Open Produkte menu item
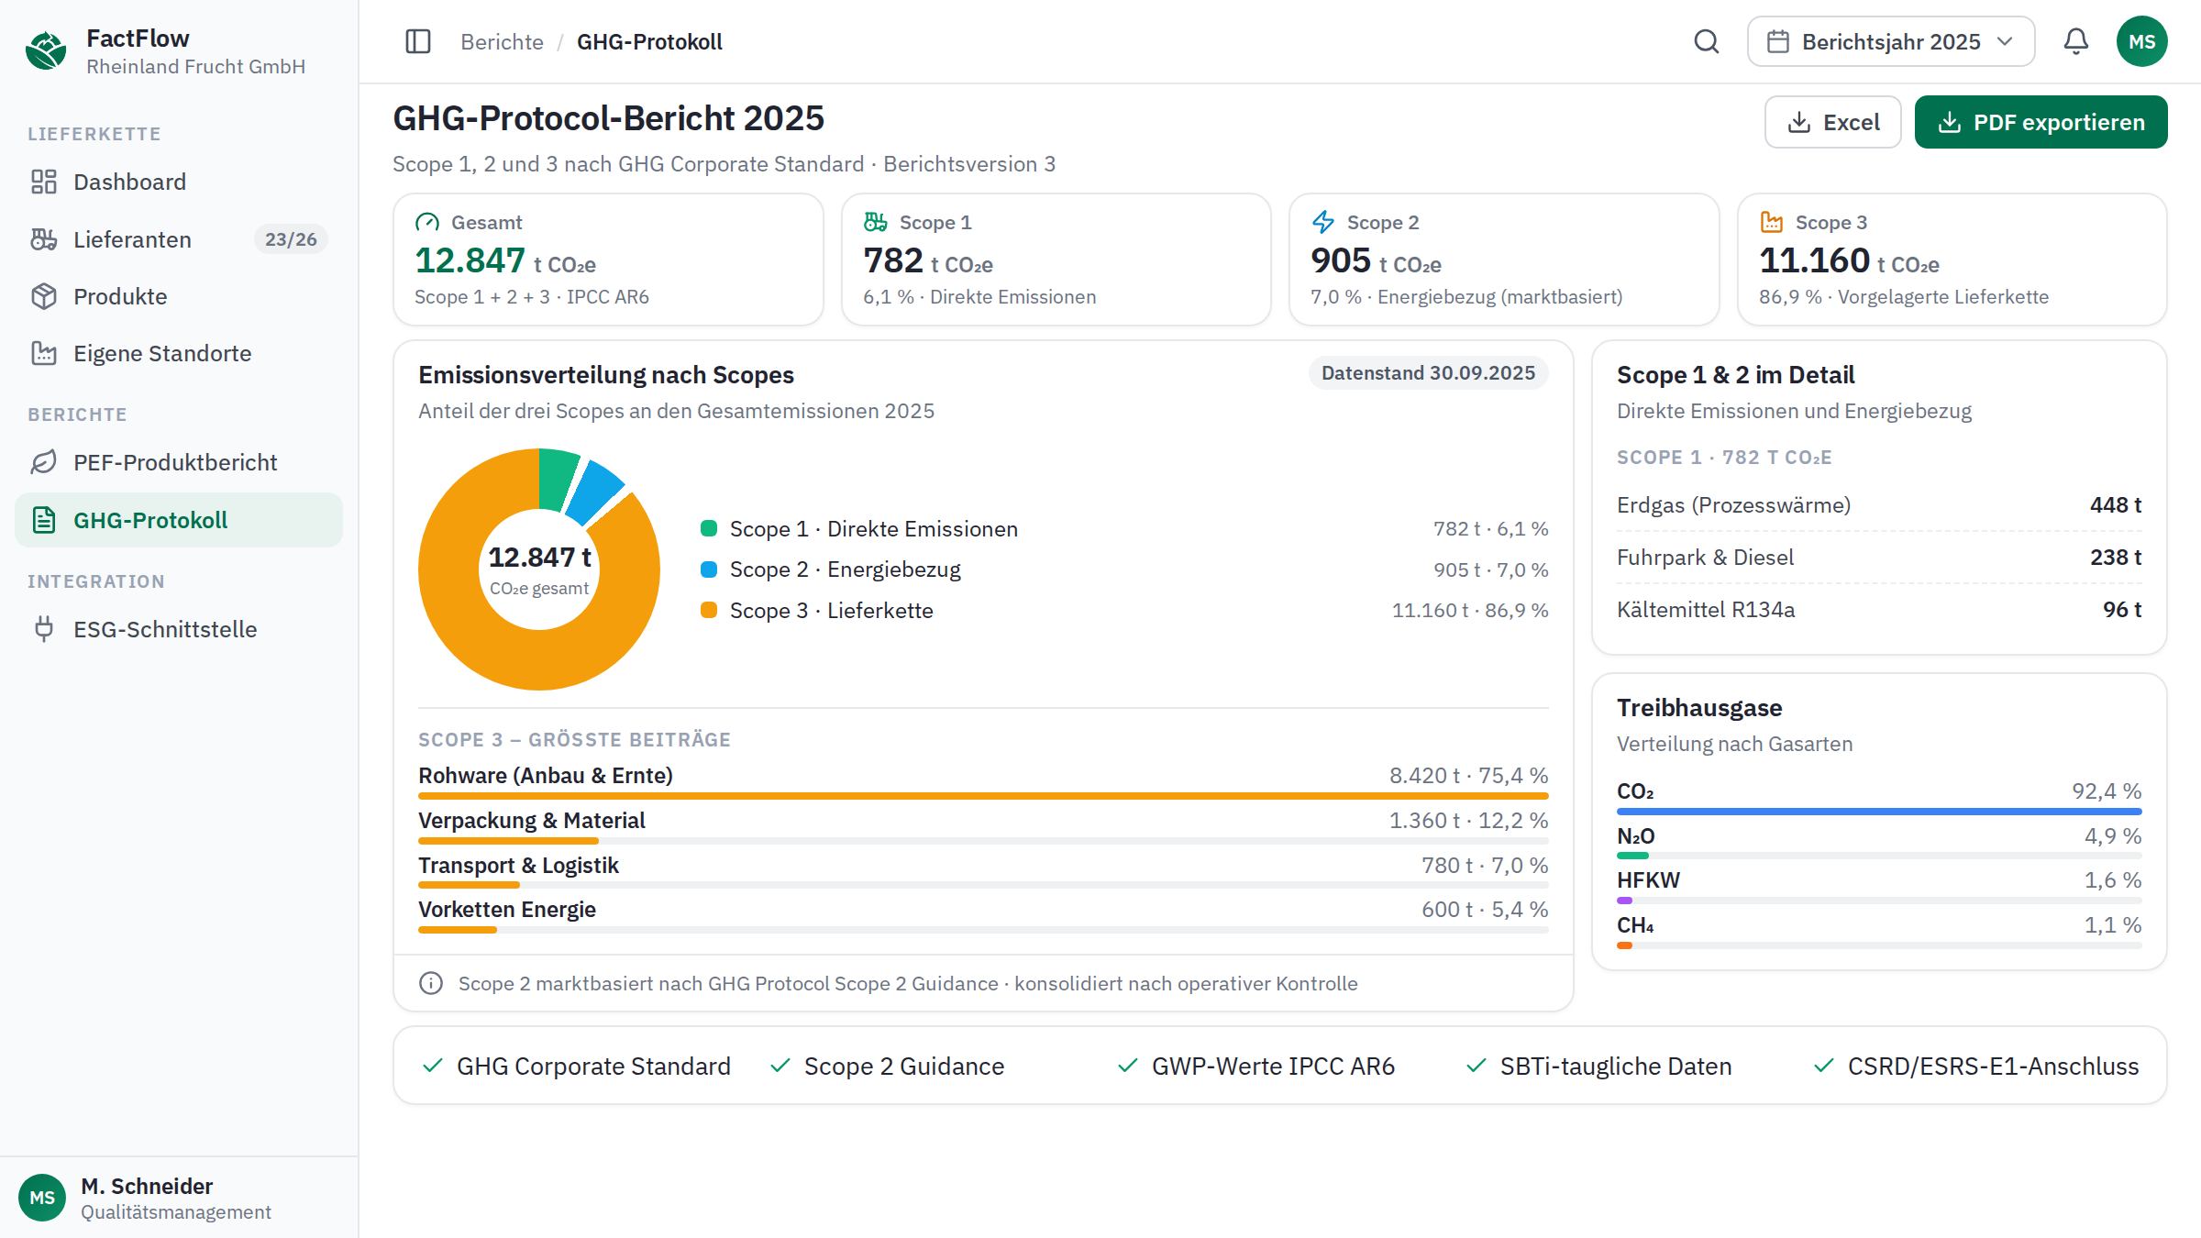The image size is (2201, 1238). 179,296
